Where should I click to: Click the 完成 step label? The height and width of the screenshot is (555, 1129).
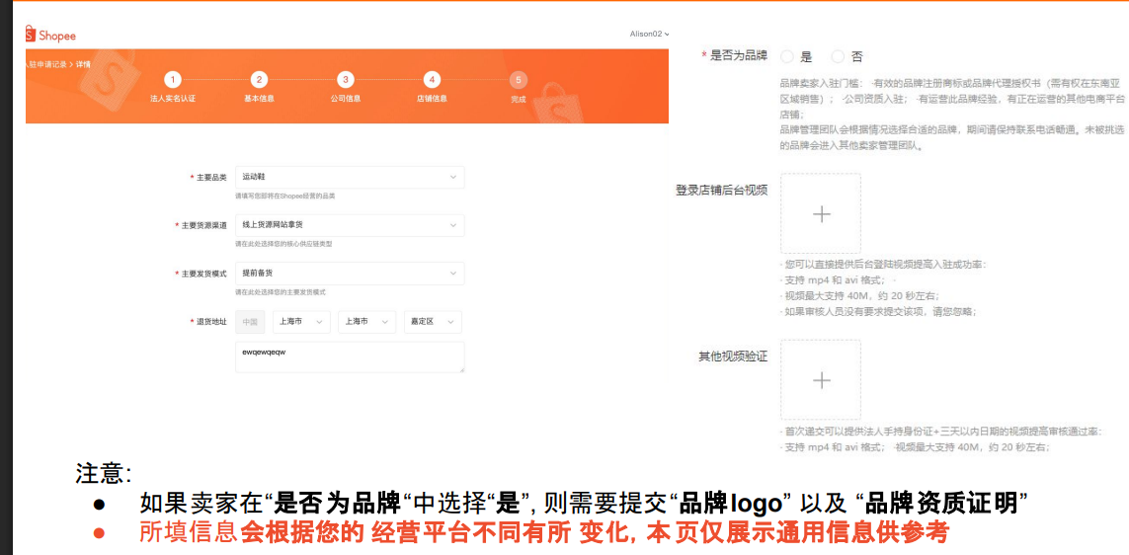click(x=518, y=100)
